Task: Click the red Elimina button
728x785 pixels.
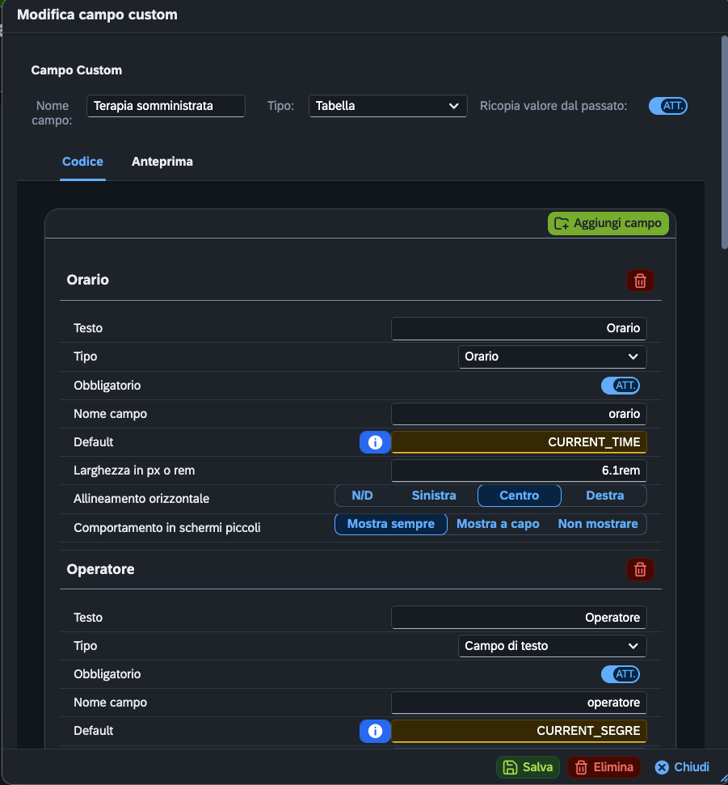Action: coord(604,767)
